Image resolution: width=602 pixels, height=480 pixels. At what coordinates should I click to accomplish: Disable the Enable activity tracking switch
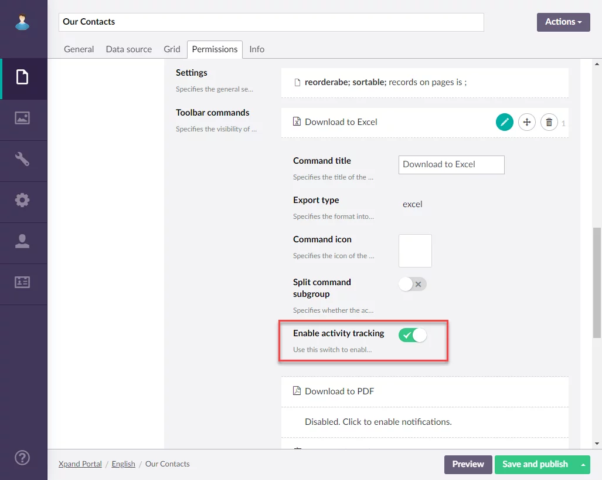413,335
